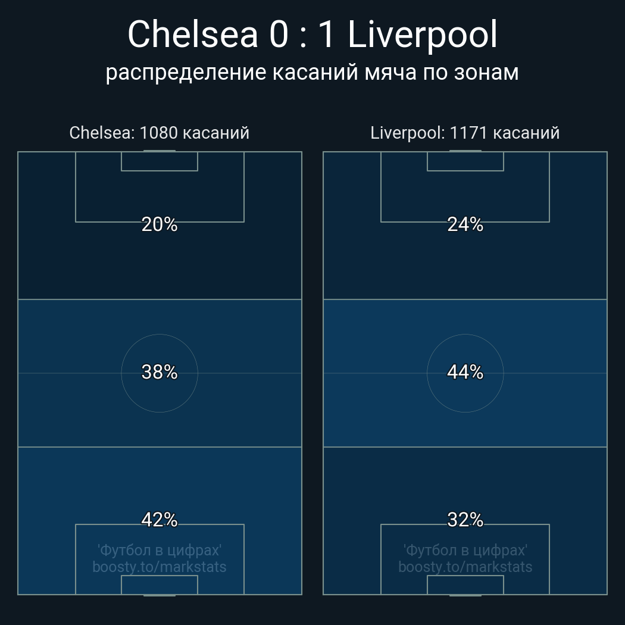The height and width of the screenshot is (625, 625).
Task: Click the Liverpool: 1171 касаний heading
Action: tap(465, 133)
